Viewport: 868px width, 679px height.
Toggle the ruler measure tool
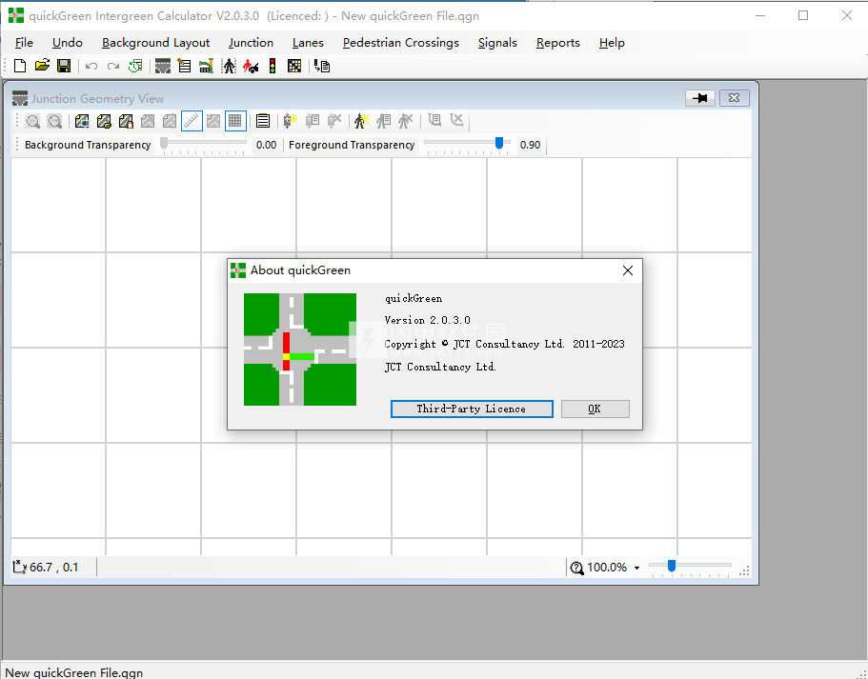tap(192, 121)
